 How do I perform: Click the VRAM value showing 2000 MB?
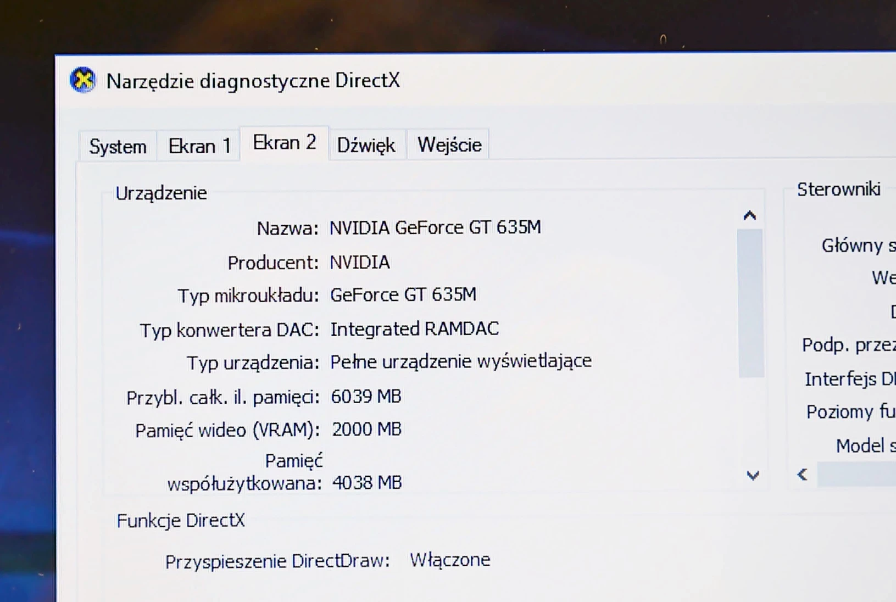(366, 430)
